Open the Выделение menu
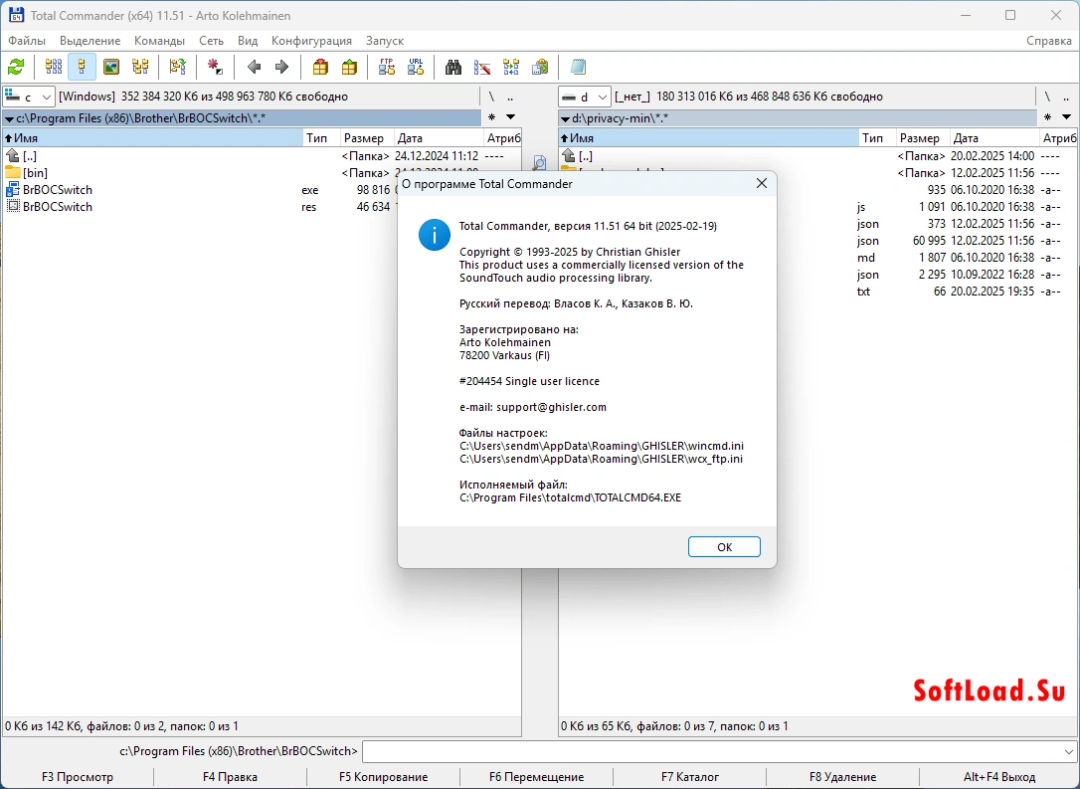 click(x=90, y=41)
